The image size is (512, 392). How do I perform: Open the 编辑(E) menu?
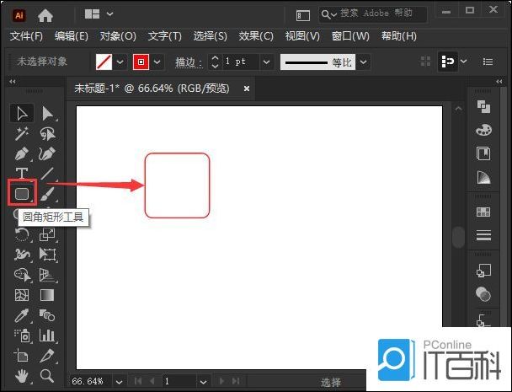[72, 36]
